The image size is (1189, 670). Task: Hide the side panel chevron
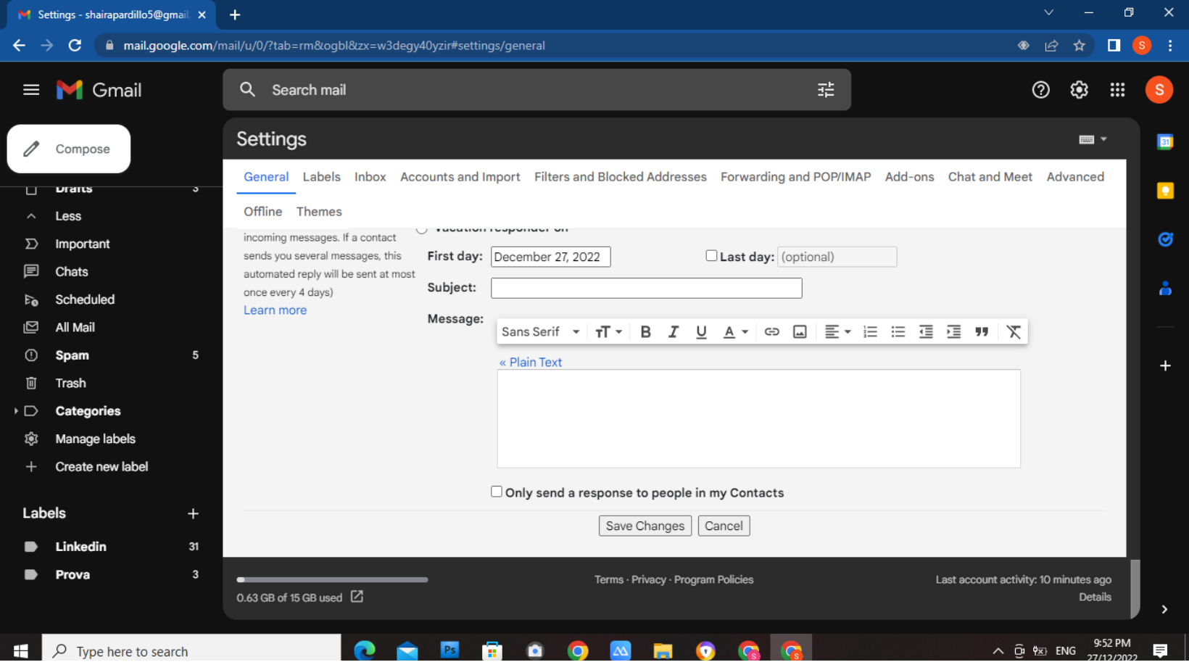[x=1164, y=610]
